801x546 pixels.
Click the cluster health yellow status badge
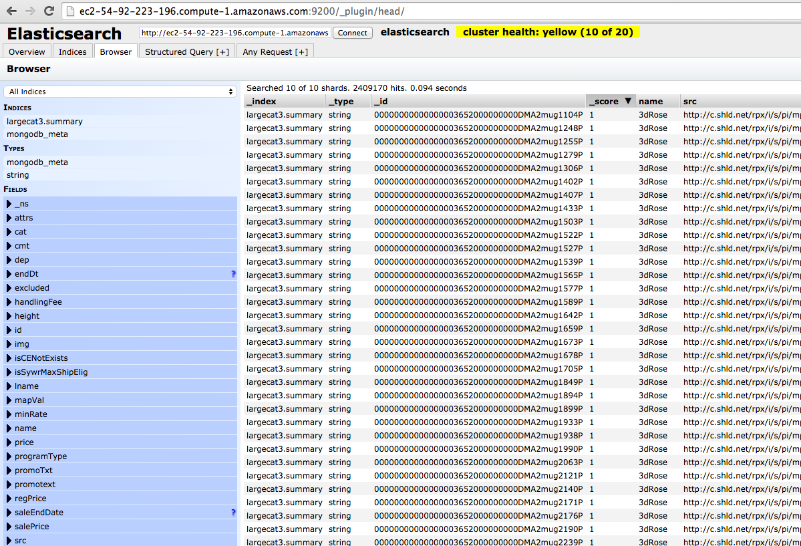tap(548, 32)
